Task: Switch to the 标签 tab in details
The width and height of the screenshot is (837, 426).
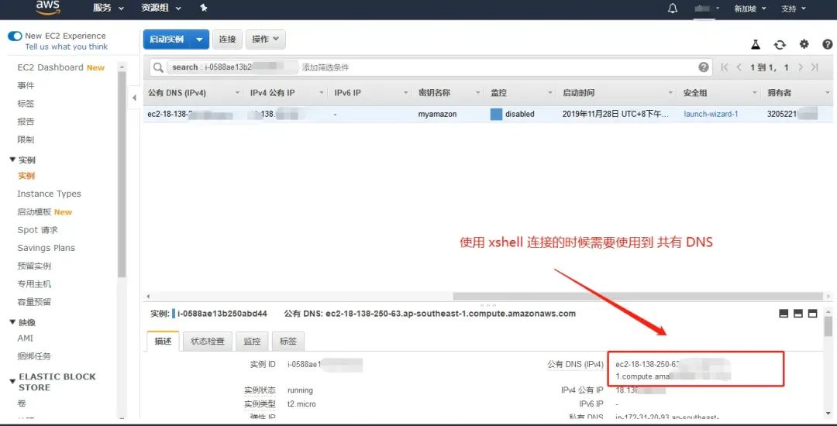Action: point(288,342)
